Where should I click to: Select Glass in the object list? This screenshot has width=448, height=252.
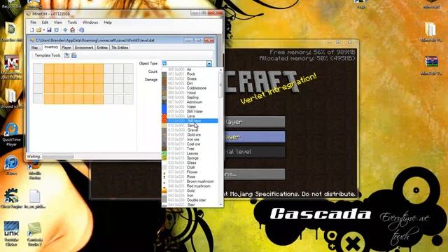190,162
